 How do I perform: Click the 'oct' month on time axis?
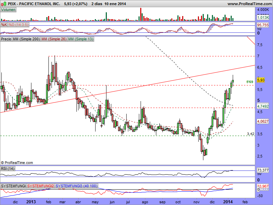pyautogui.click(x=178, y=202)
